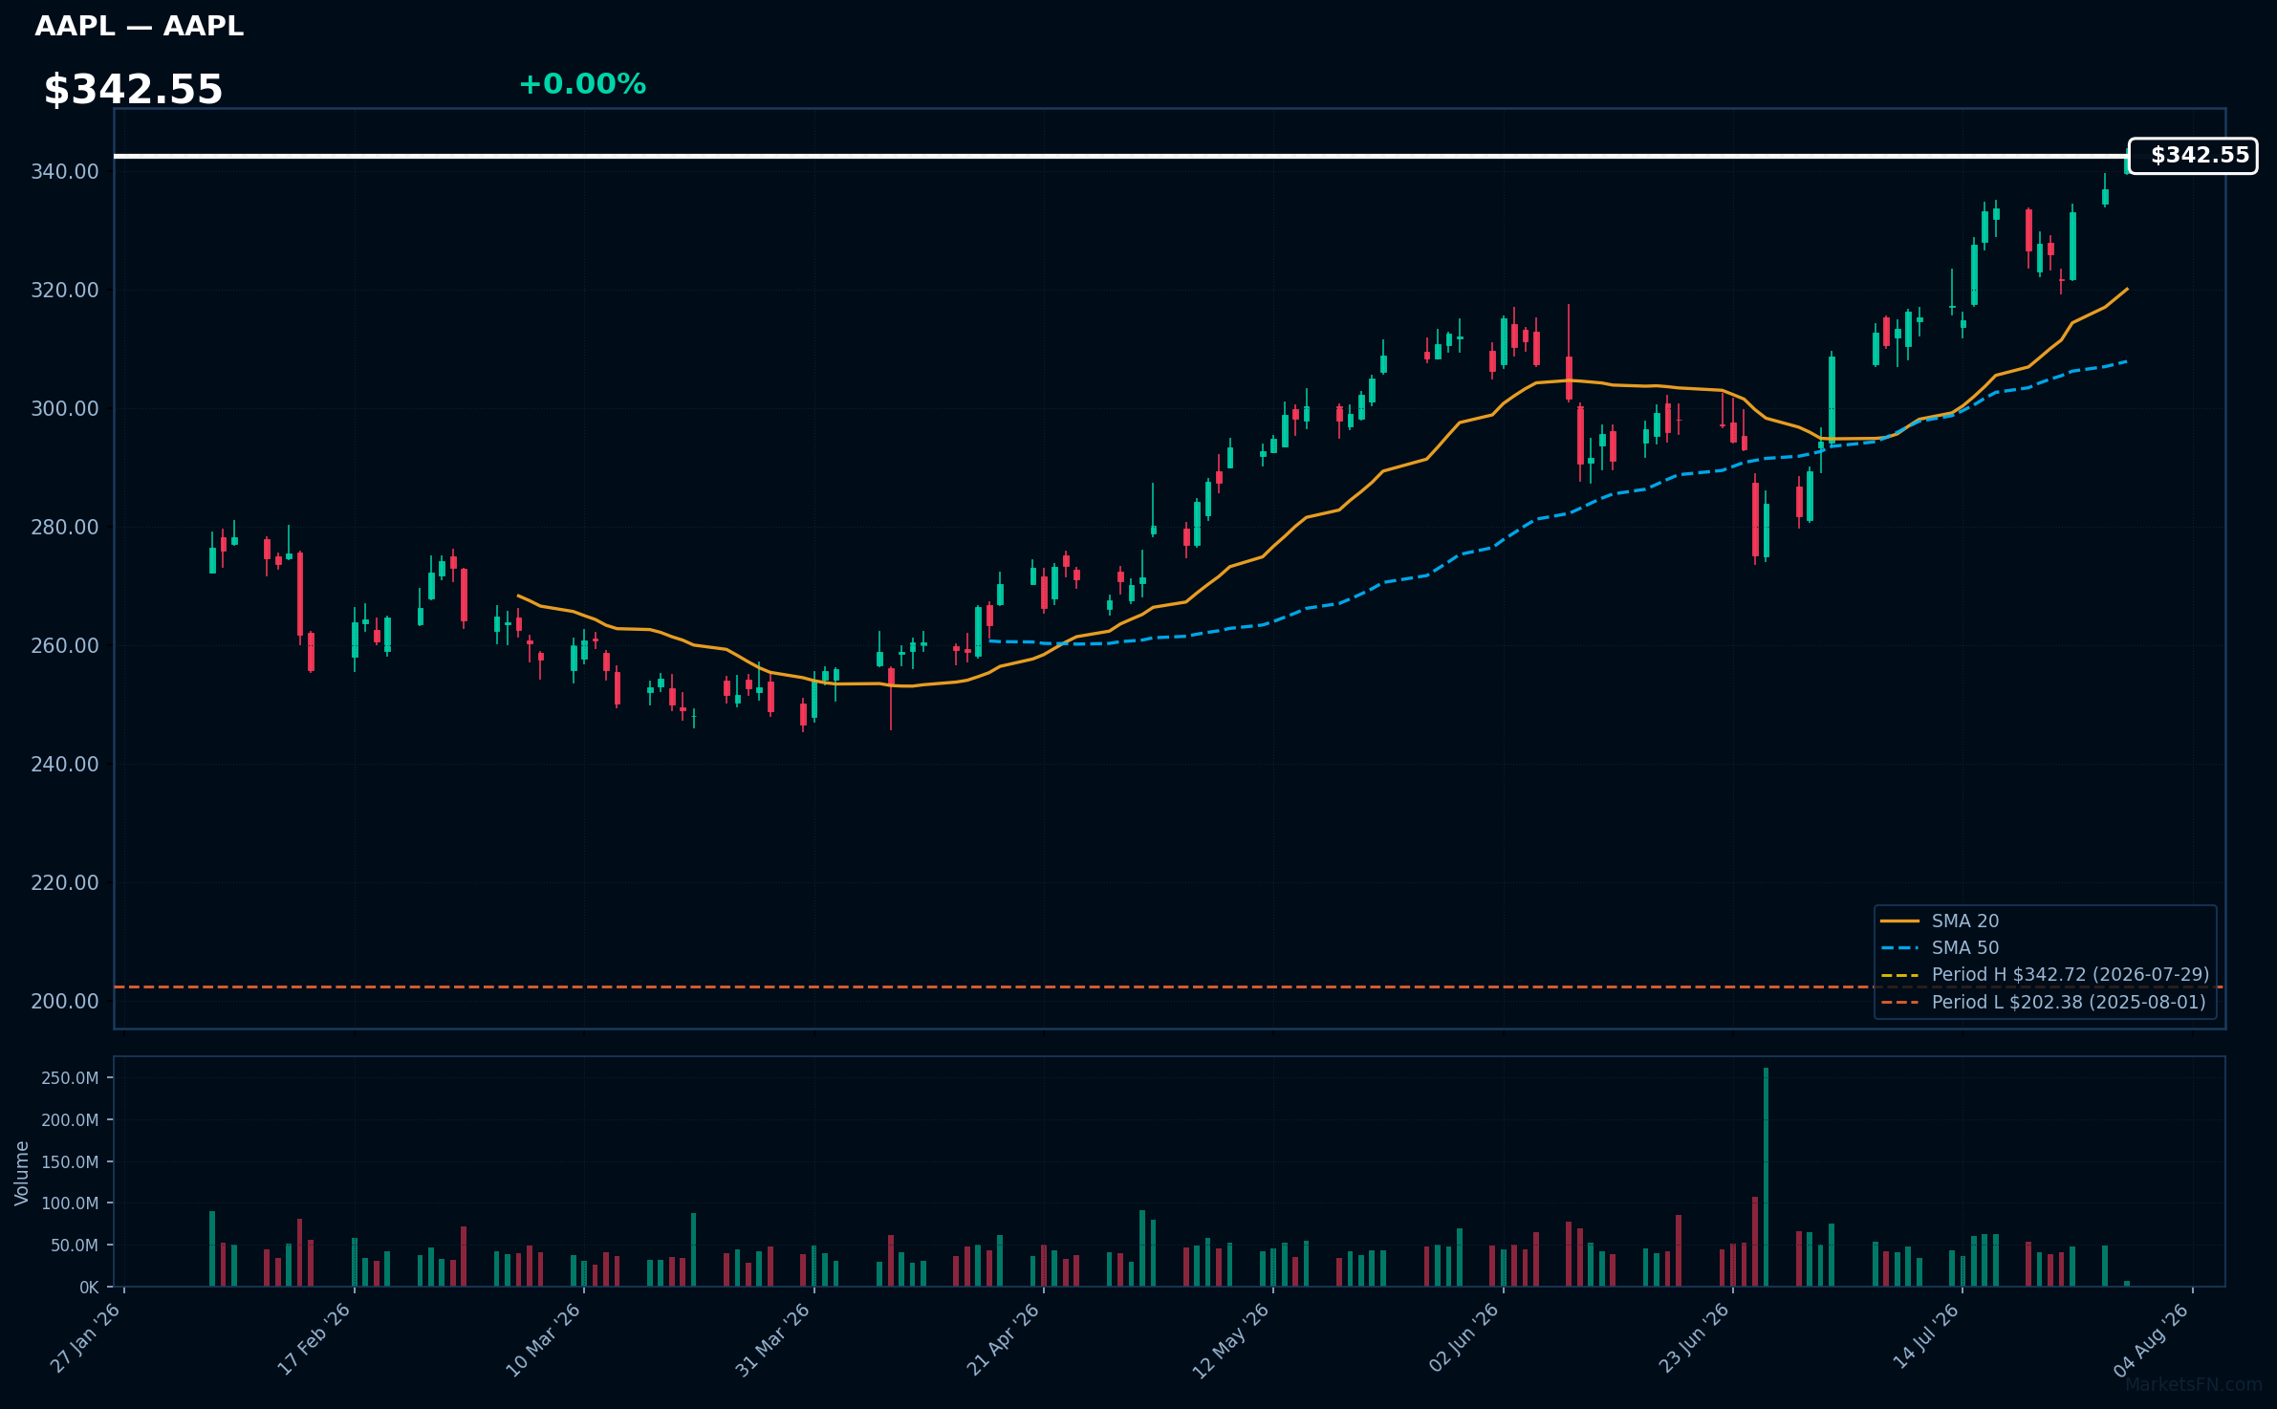Click the 23 Jun '26 date label
Image resolution: width=2277 pixels, height=1409 pixels.
coord(1693,1338)
